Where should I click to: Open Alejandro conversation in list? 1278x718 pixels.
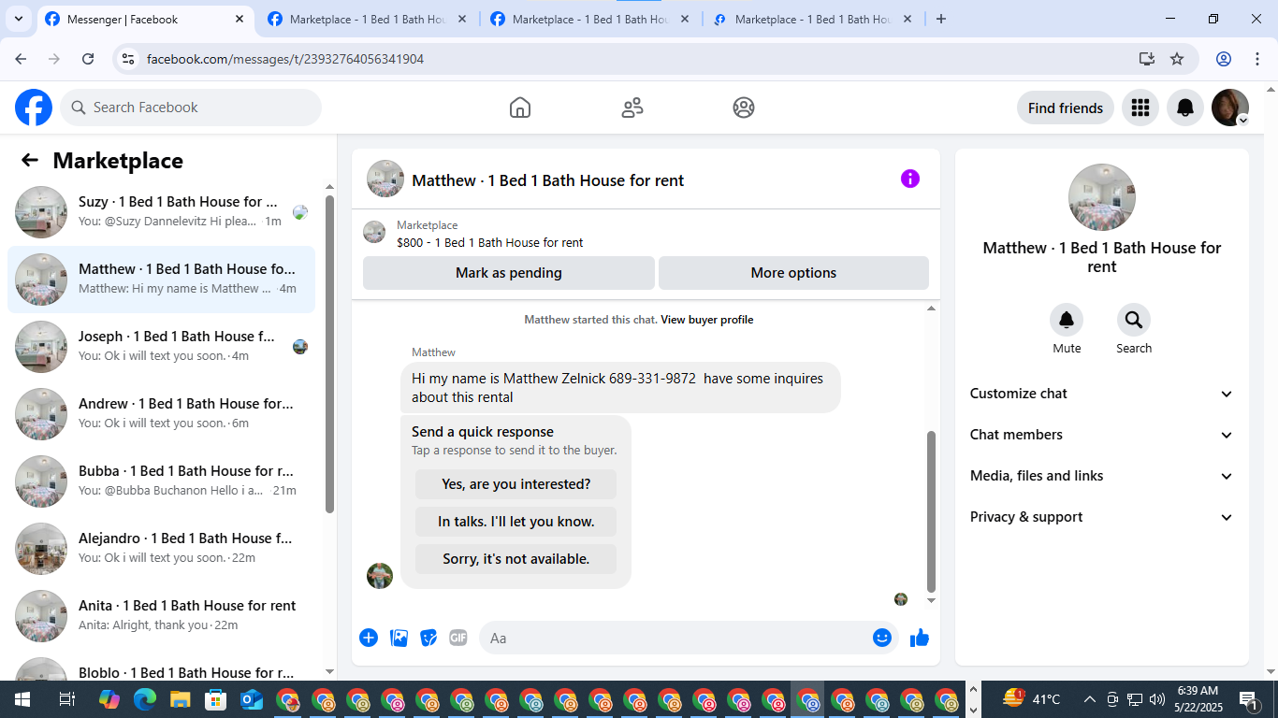161,549
